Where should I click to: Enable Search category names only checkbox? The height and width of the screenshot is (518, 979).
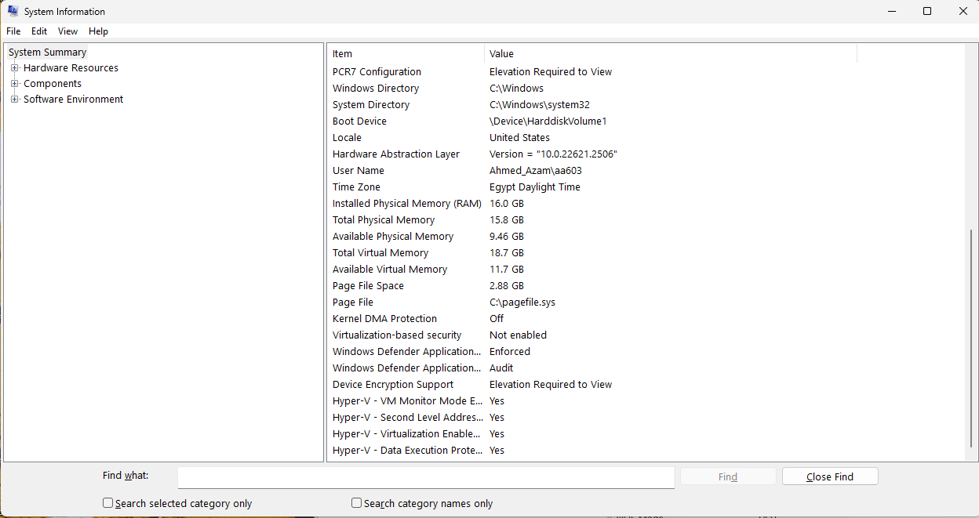coord(357,503)
